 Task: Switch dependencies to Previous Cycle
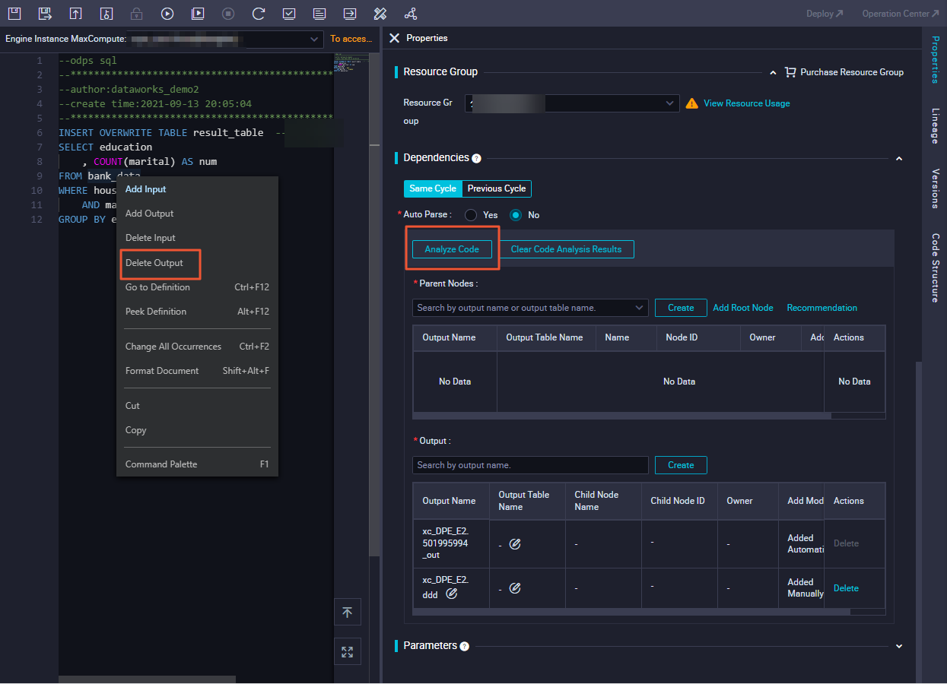point(496,188)
